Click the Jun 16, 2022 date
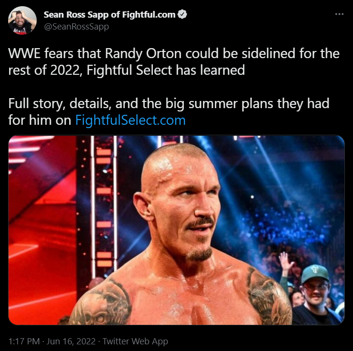Screen dimensions: 353x351 71,341
